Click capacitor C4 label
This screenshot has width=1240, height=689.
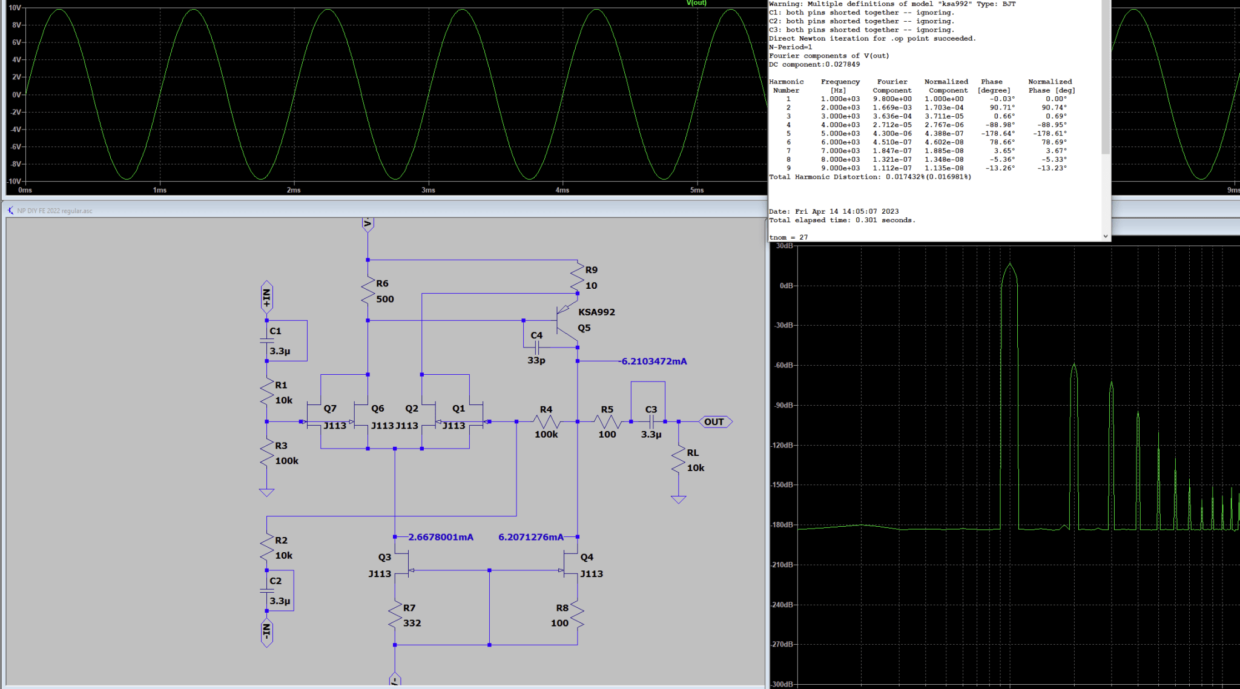pos(536,335)
